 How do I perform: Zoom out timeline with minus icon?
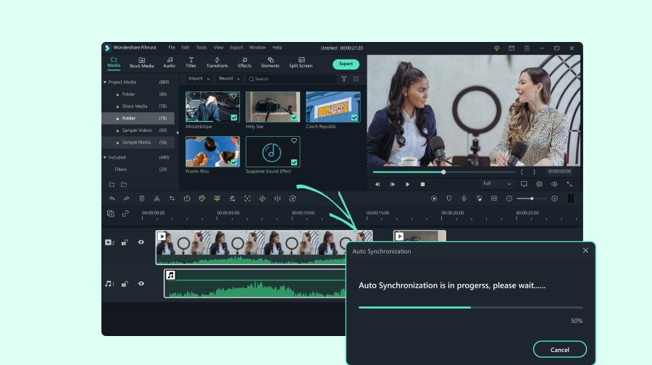click(x=509, y=198)
